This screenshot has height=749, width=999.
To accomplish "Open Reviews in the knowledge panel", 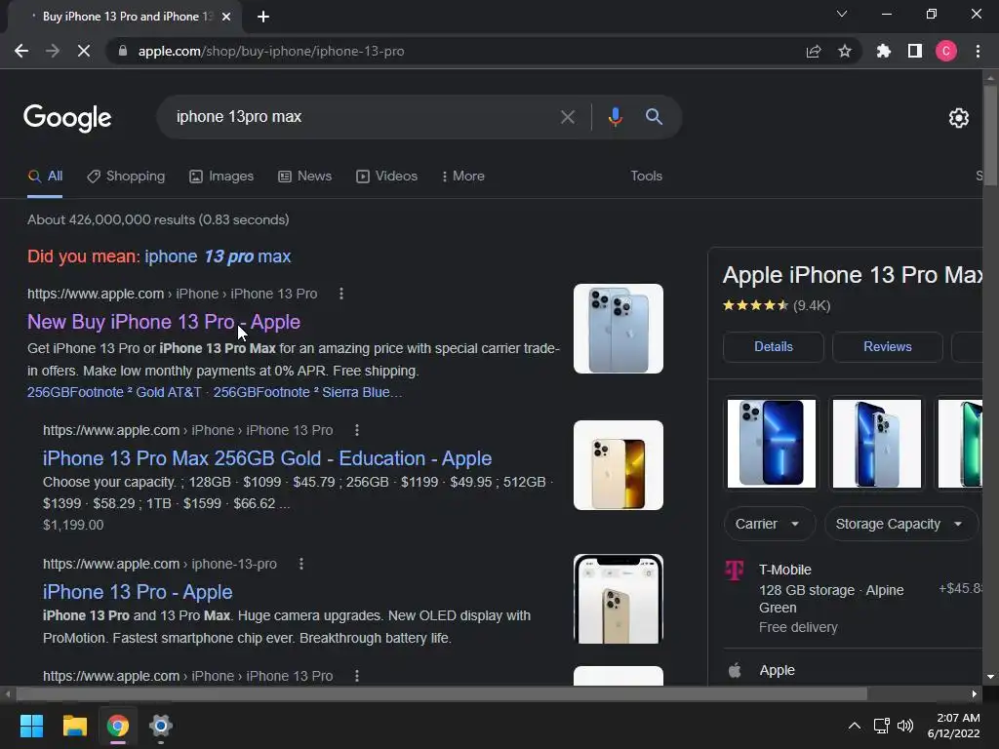I will (x=888, y=347).
